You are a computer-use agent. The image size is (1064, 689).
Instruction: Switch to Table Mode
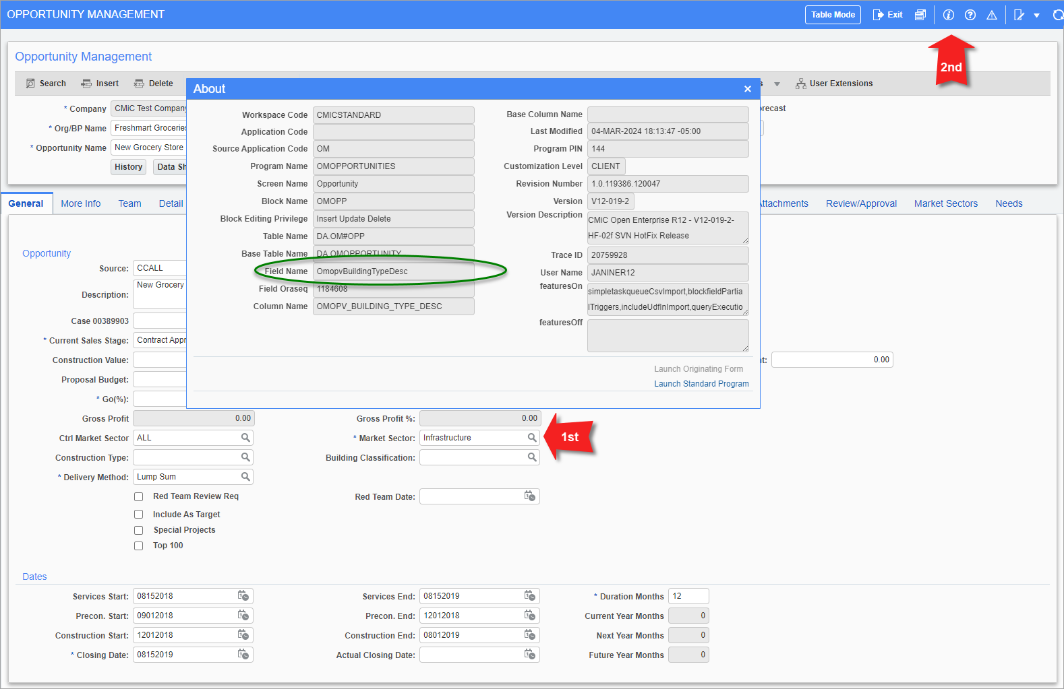(833, 15)
